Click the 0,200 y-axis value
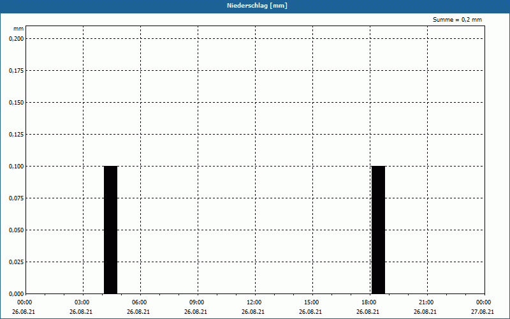The image size is (510, 319). (17, 38)
